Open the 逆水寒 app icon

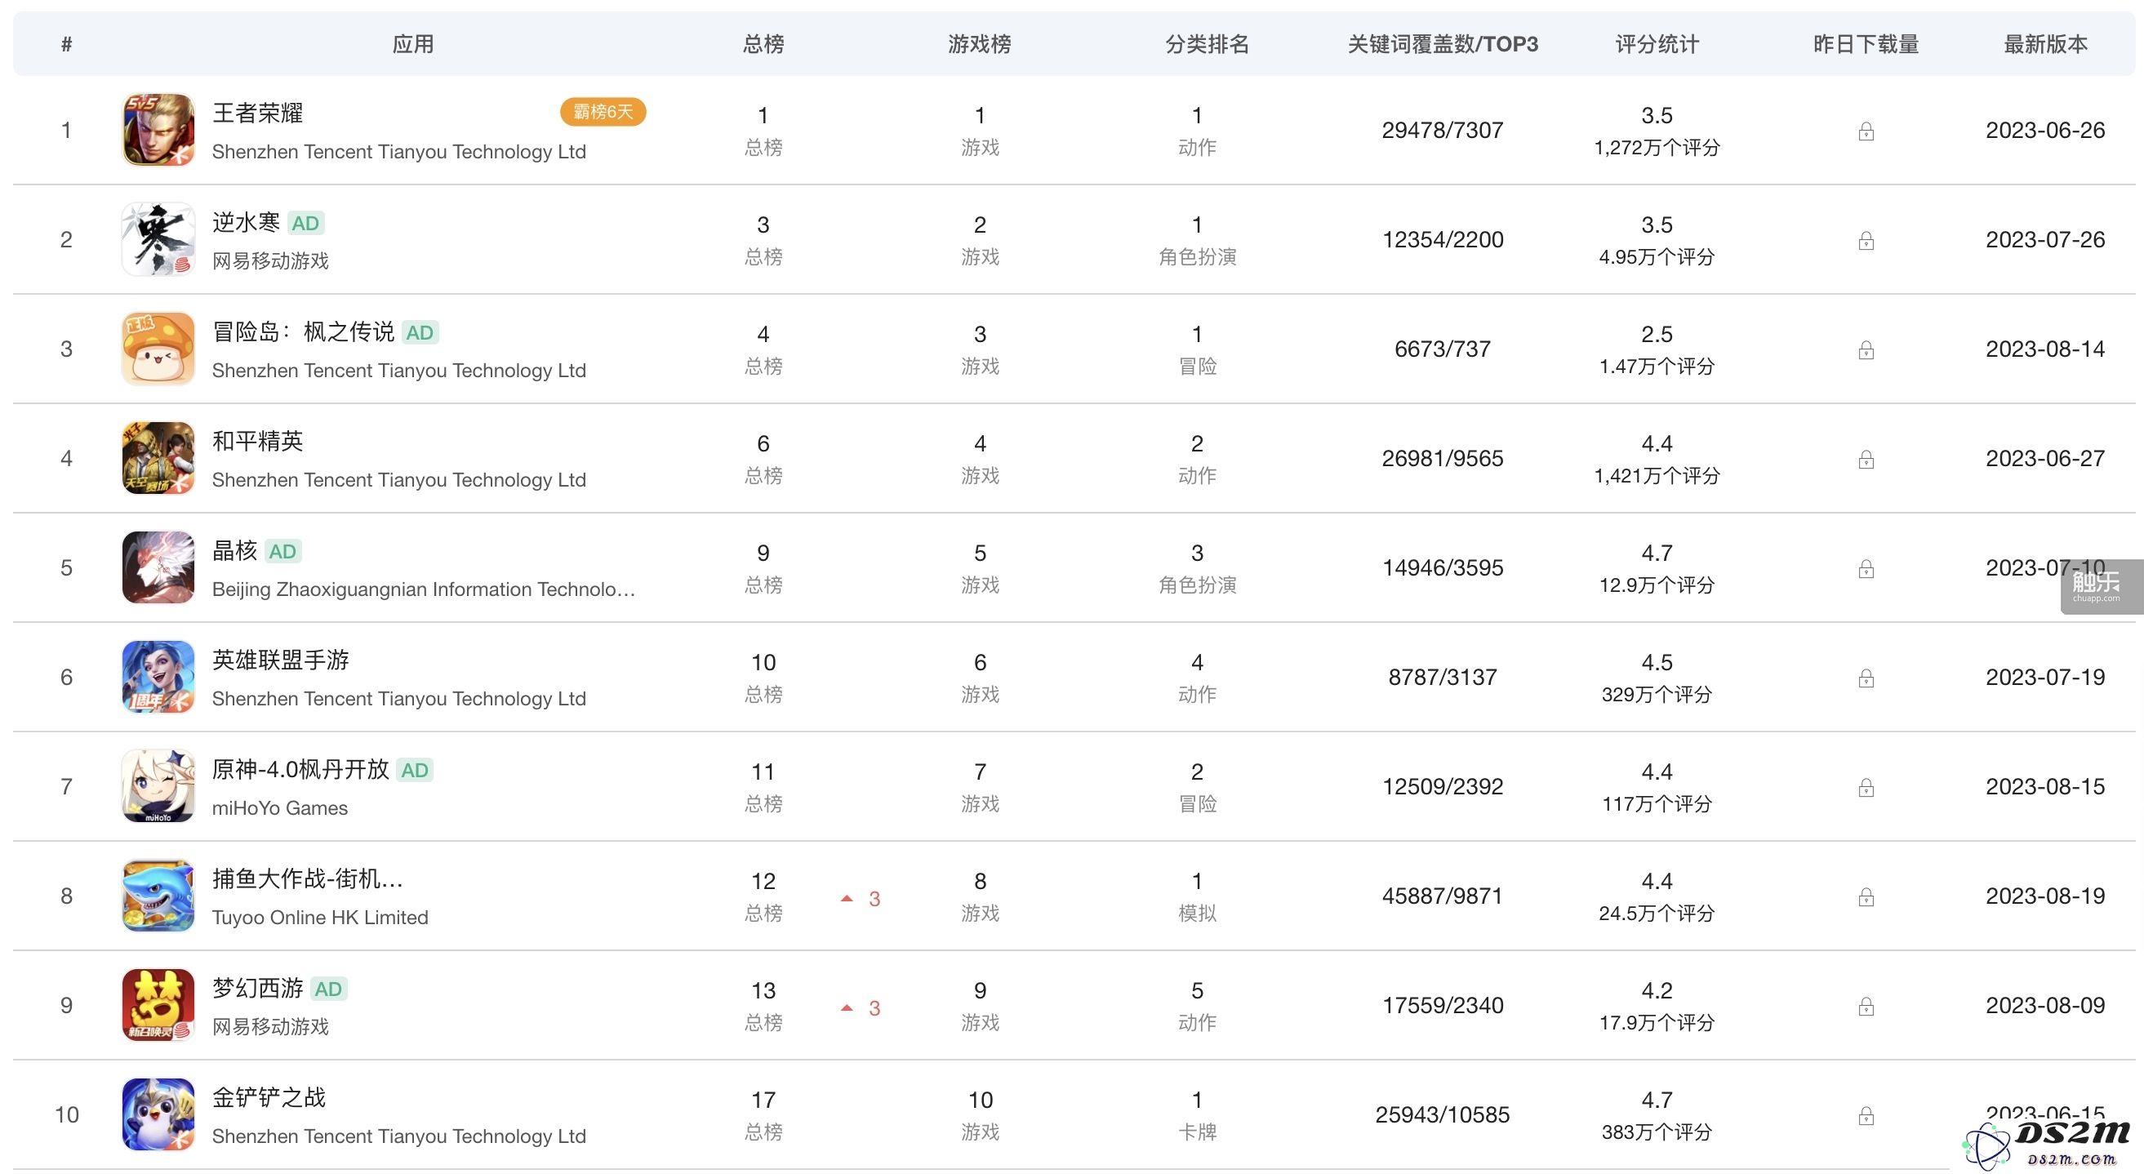pyautogui.click(x=158, y=240)
